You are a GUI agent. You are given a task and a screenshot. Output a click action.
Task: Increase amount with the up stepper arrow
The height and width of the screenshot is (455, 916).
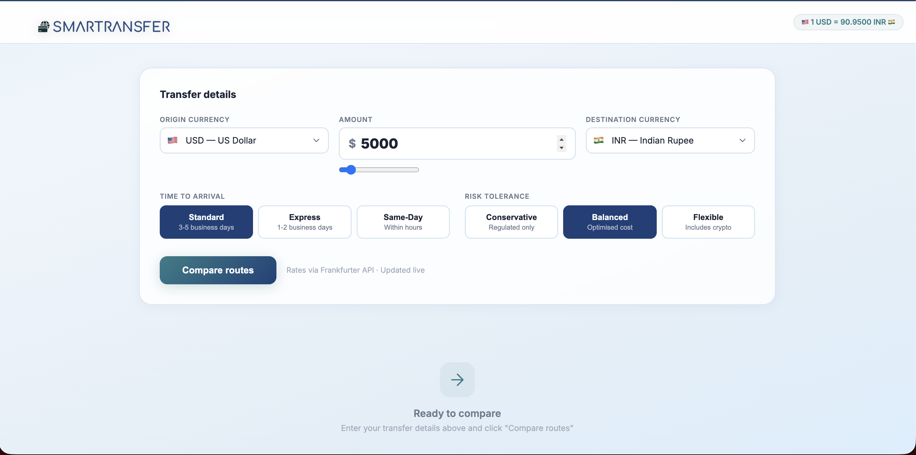(562, 139)
